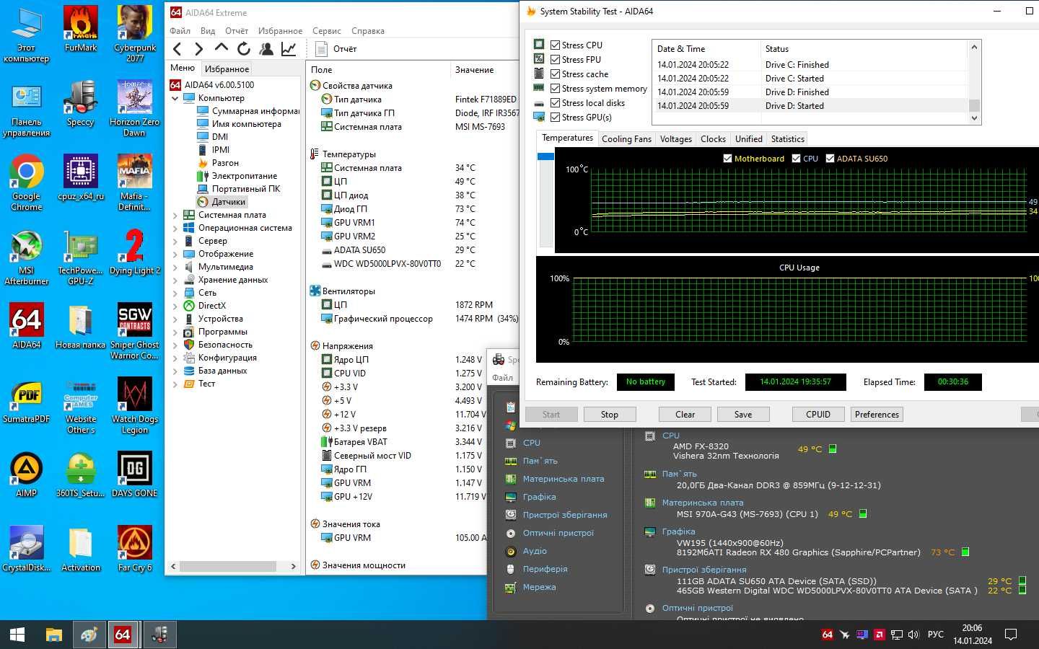Open SumatraPDF desktop icon

point(27,401)
